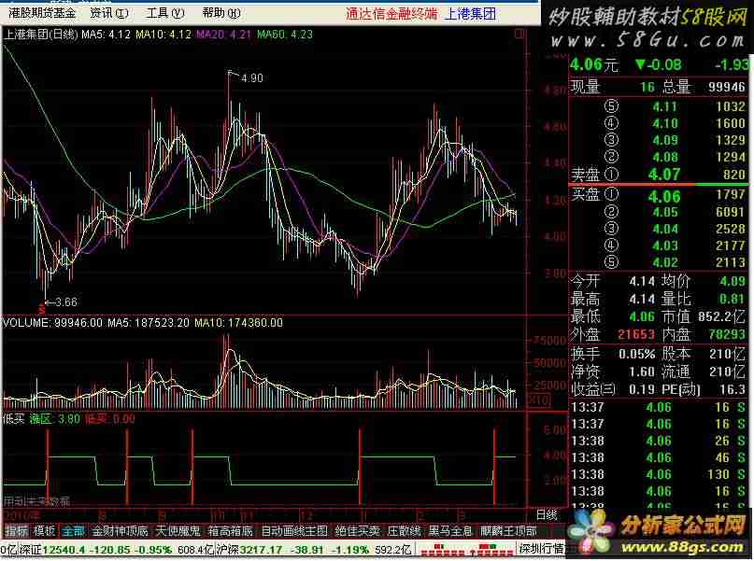Click the 净资 value 1.60
The image size is (754, 561).
[642, 372]
